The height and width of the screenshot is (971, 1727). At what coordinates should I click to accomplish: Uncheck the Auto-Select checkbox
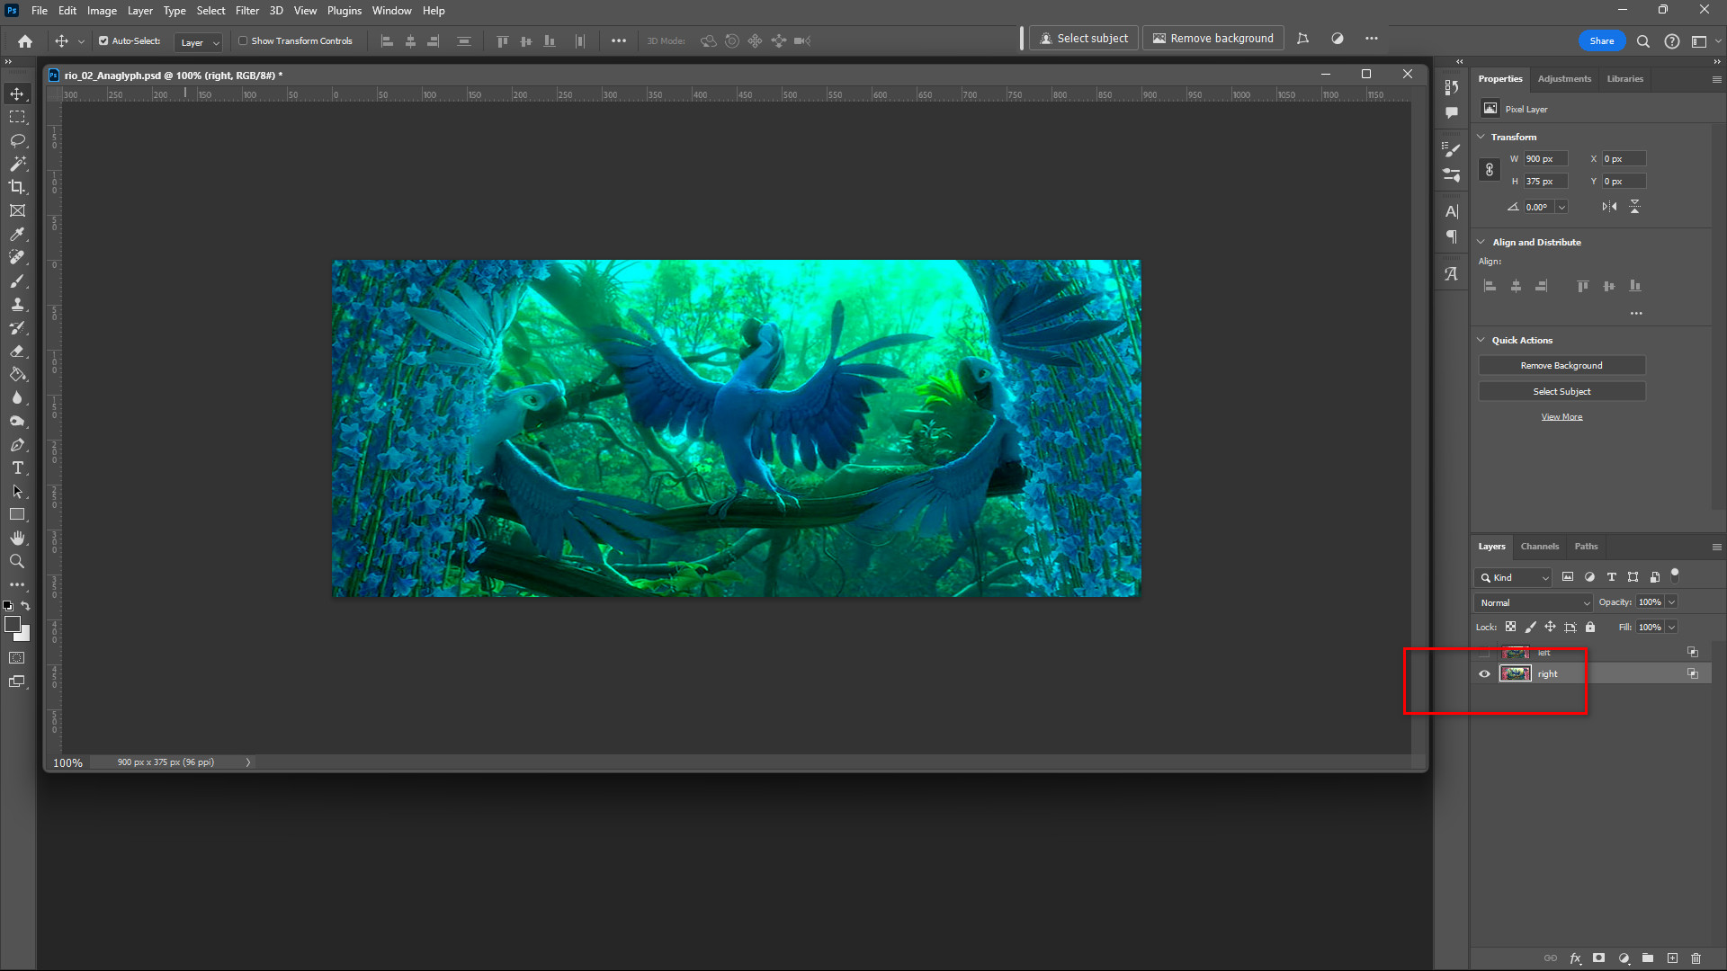103,40
